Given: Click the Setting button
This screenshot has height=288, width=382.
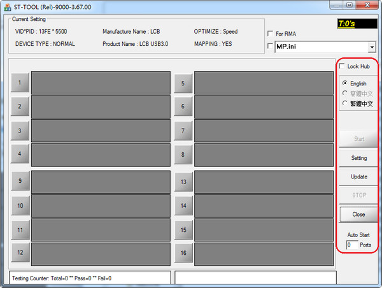Looking at the screenshot, I should pyautogui.click(x=358, y=158).
